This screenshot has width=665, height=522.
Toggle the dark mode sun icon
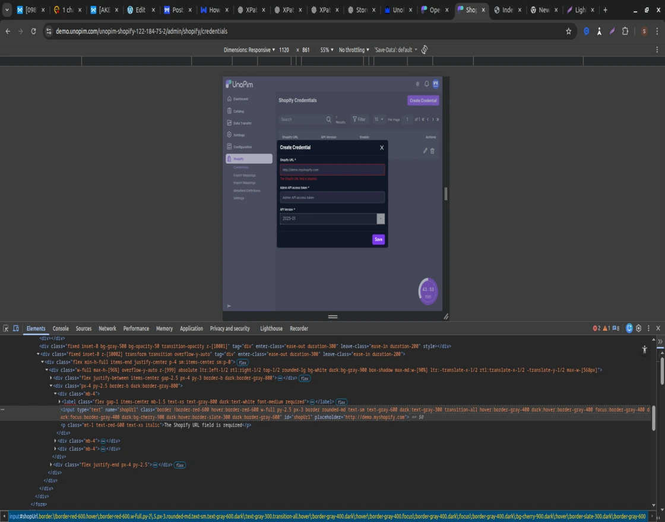417,84
